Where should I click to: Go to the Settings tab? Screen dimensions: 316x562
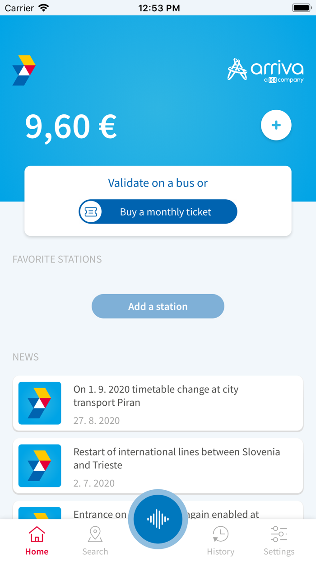(279, 540)
